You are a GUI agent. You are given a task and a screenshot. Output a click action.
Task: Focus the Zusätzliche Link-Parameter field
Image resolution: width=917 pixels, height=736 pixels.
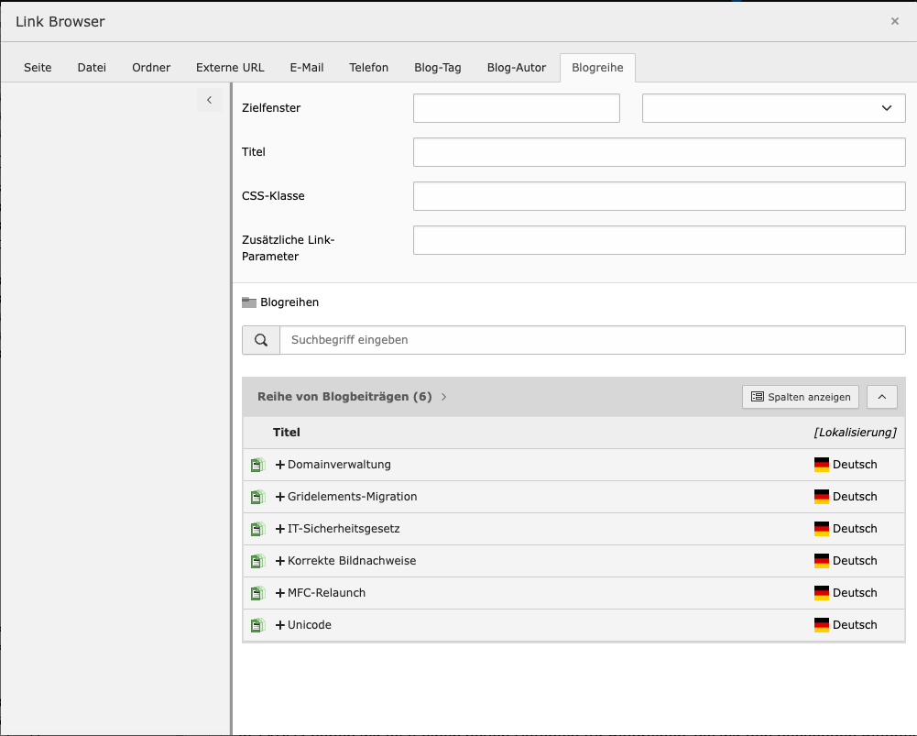coord(660,240)
